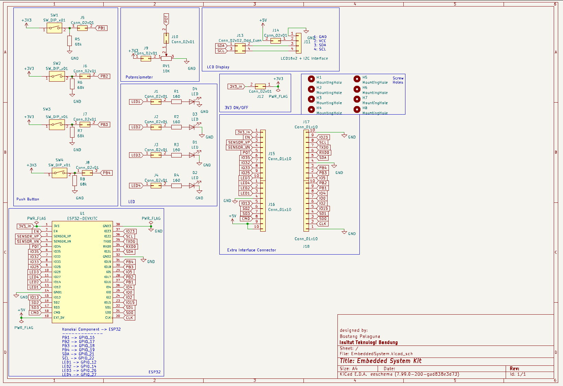Select the 'Extra Interface Connector' caption

click(252, 250)
